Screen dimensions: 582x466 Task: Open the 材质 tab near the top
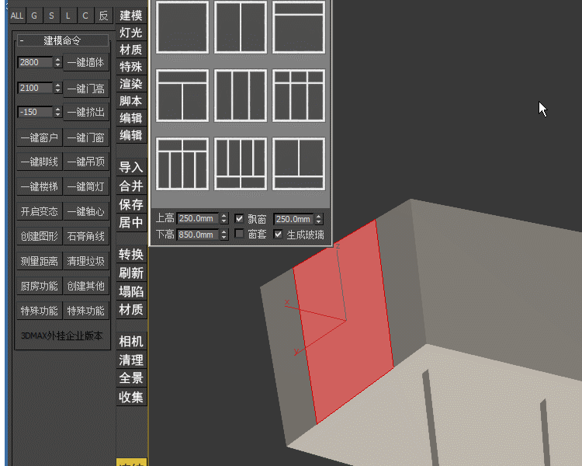point(131,50)
